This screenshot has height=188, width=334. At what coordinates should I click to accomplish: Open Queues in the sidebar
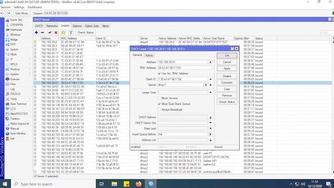(15, 79)
